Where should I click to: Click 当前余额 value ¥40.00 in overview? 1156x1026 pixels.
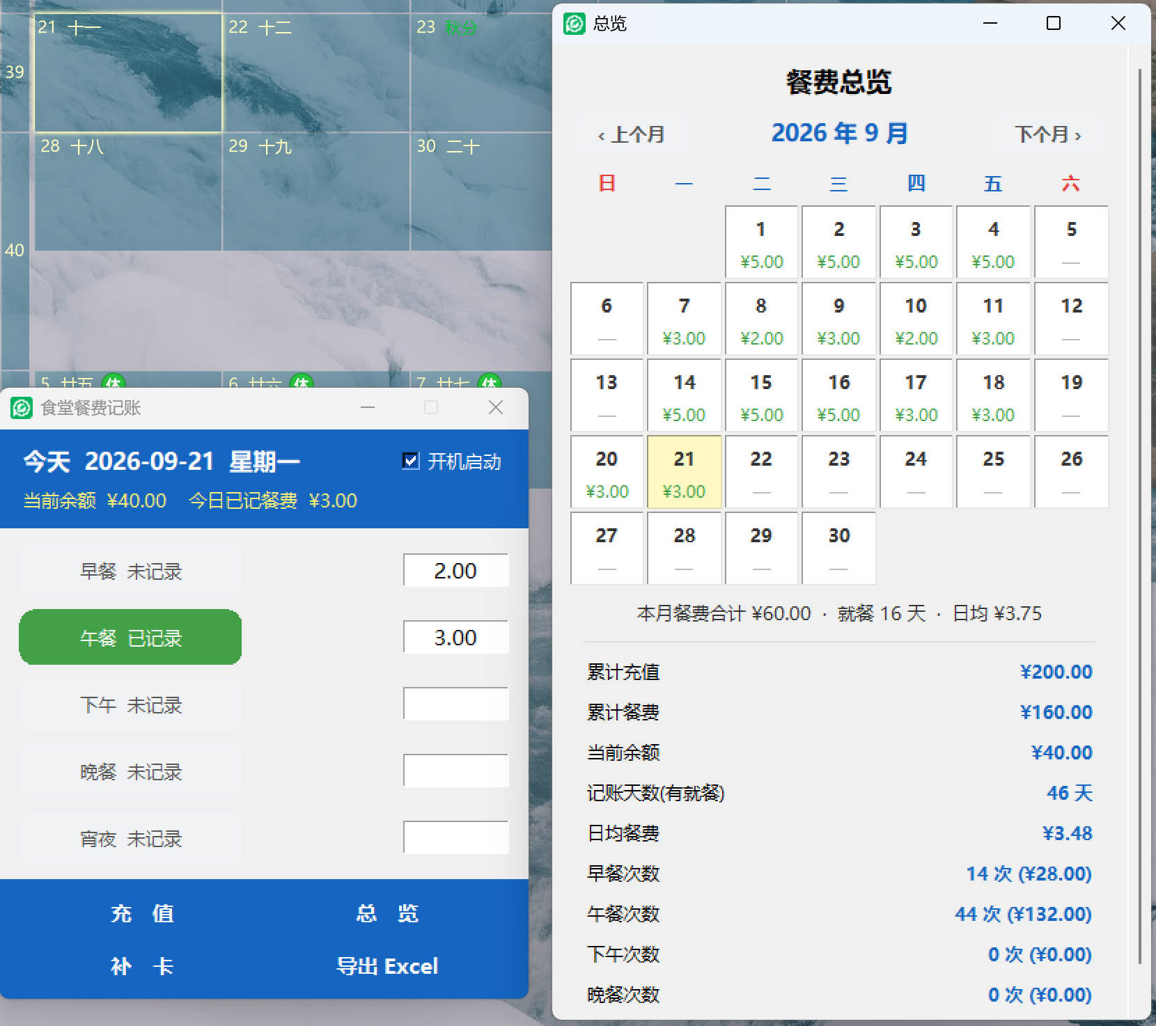(x=1061, y=752)
